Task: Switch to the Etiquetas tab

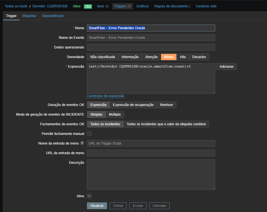Action: click(x=29, y=16)
